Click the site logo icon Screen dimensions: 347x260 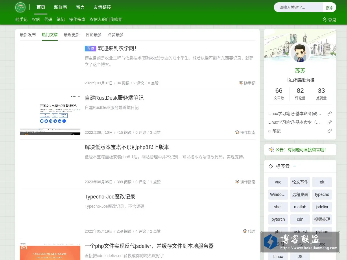(x=21, y=7)
